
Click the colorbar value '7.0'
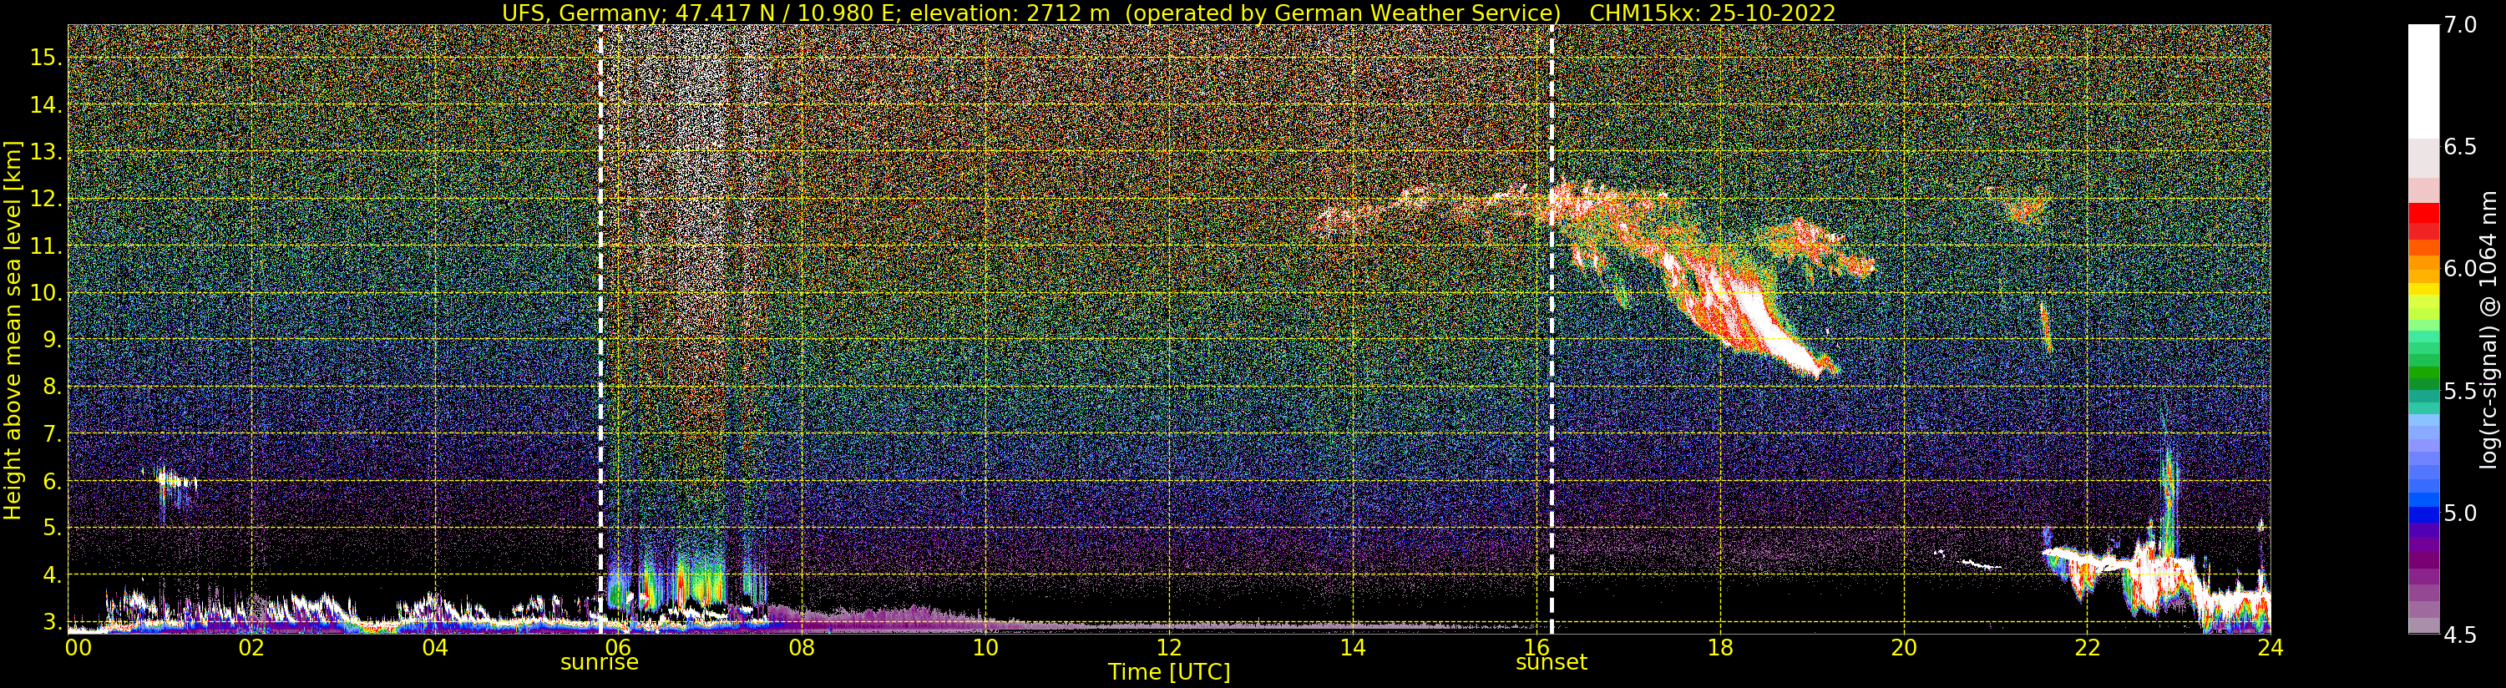coord(2460,25)
